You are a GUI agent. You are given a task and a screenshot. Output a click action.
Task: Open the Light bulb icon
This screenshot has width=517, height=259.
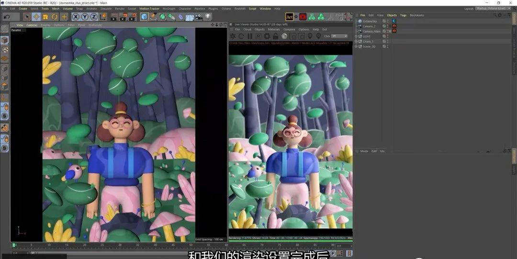point(208,17)
